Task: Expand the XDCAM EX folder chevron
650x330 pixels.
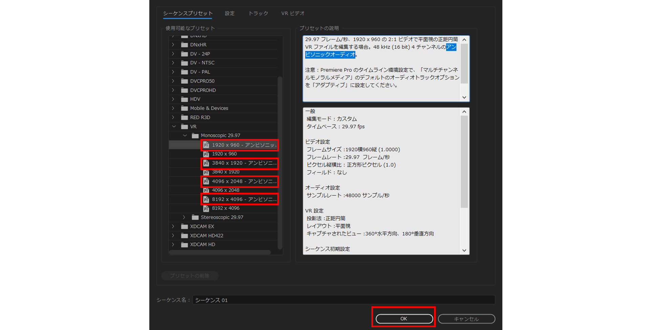Action: [173, 227]
